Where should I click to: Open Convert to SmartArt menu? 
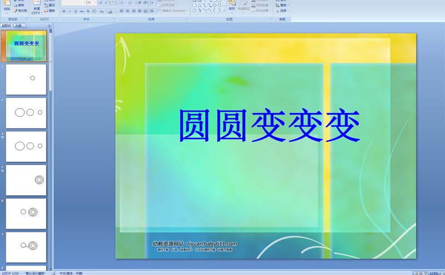tap(172, 11)
